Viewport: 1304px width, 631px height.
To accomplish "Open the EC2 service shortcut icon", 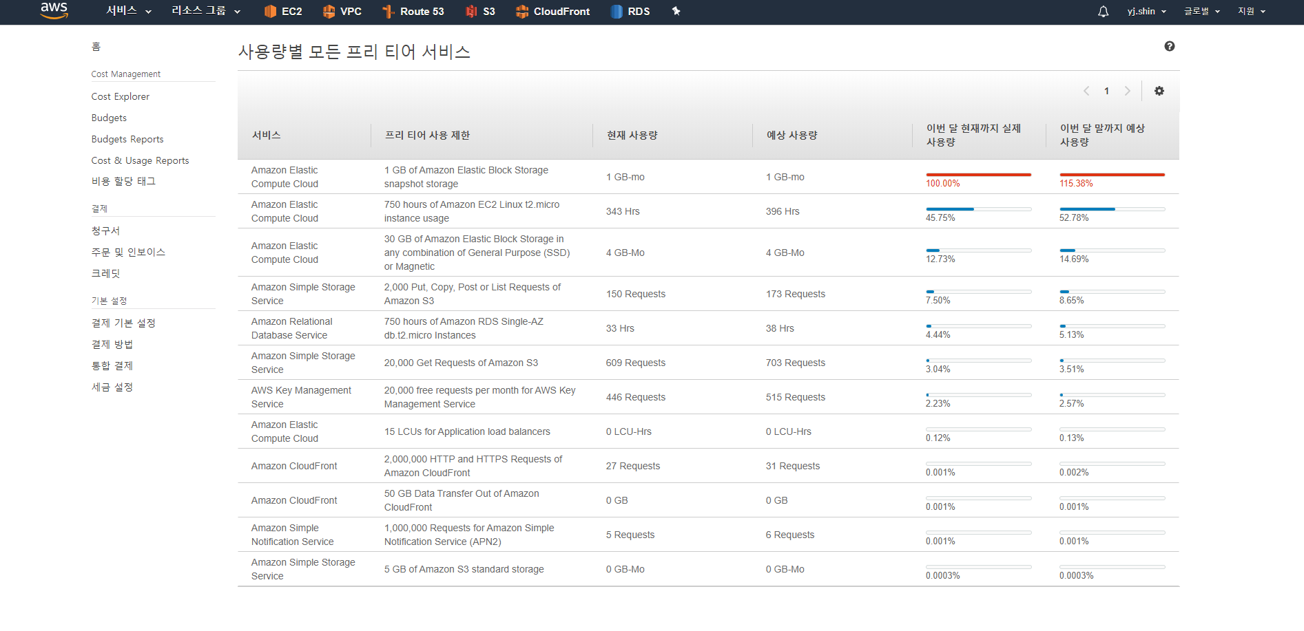I will [x=270, y=12].
